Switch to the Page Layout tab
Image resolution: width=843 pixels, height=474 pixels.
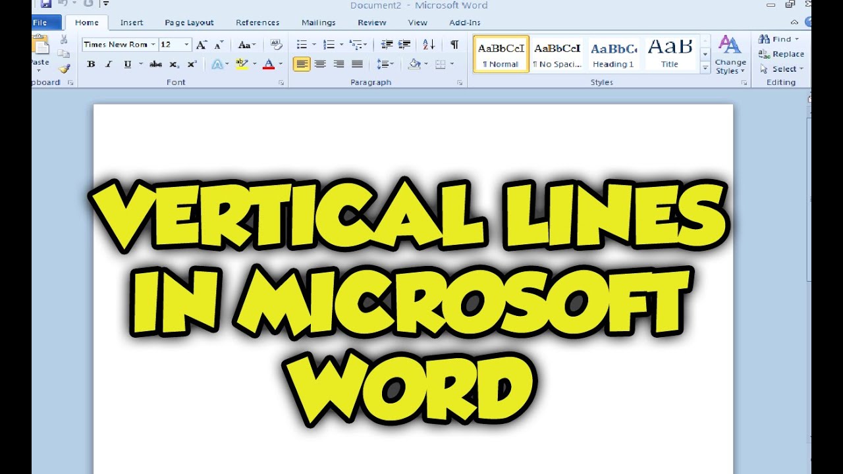point(190,22)
